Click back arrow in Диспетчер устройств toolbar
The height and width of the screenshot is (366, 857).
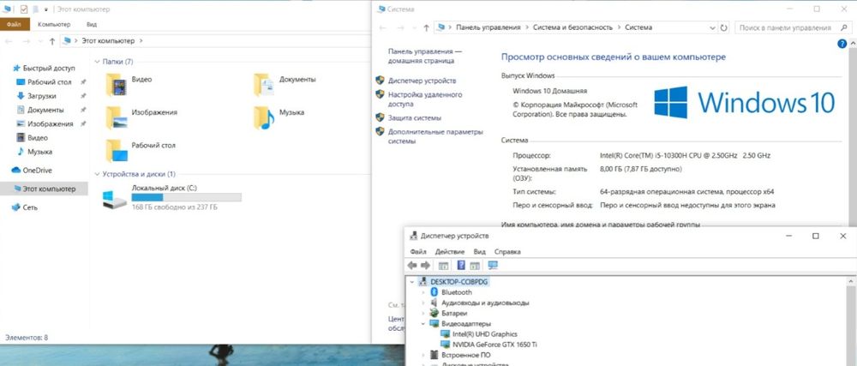413,266
